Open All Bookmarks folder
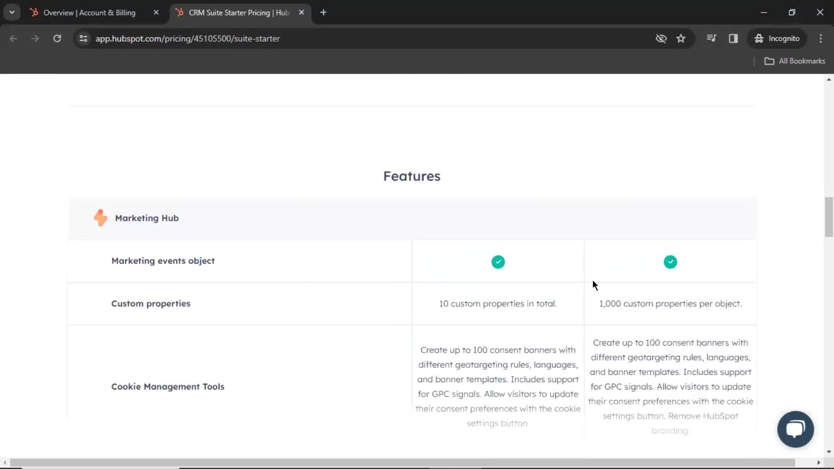Image resolution: width=834 pixels, height=469 pixels. pos(795,61)
